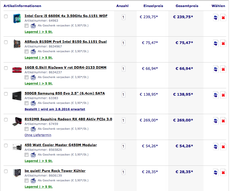Delete be quiet! Pure Rock cooler
Viewport: 230px width, 191px height.
tap(223, 172)
